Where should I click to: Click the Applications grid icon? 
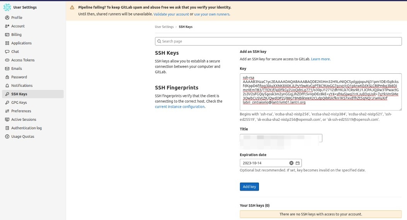7,43
